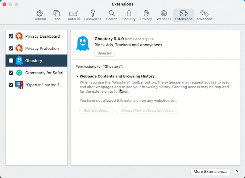
Task: Click the "Open In" button extension icon
Action: [x=19, y=85]
